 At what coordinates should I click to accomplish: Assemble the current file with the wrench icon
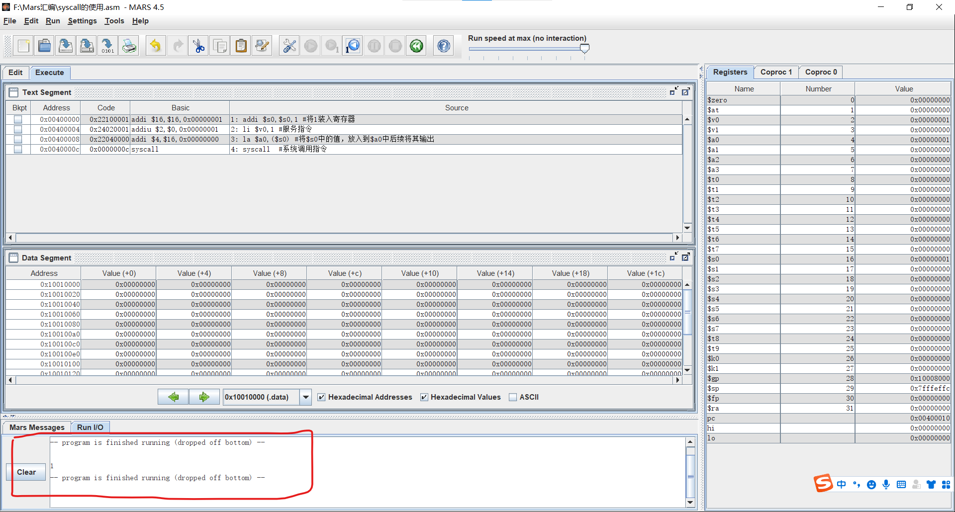pyautogui.click(x=289, y=45)
